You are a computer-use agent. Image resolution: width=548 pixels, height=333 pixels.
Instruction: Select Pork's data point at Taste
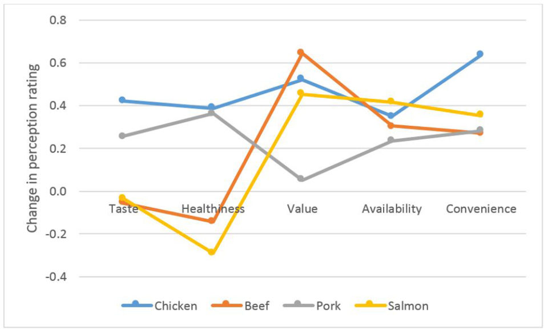(122, 136)
